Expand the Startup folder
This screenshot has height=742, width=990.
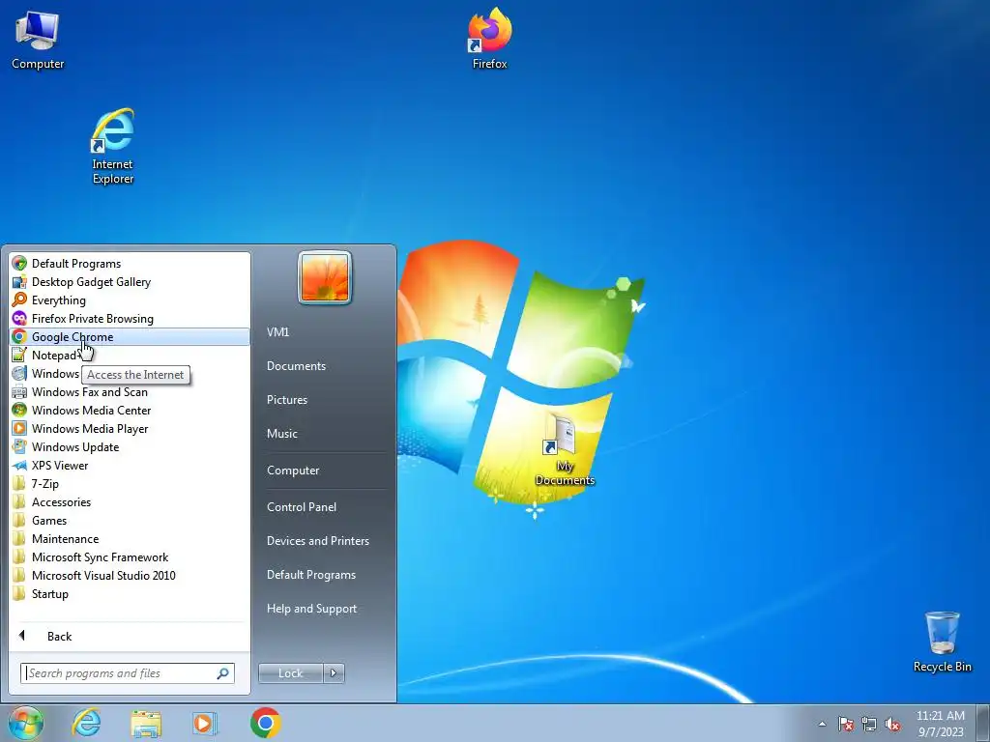click(130, 594)
